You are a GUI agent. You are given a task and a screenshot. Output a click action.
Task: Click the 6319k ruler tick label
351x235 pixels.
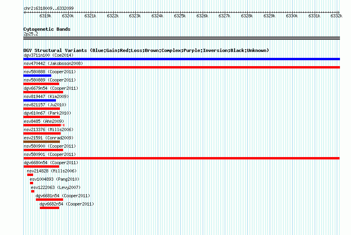click(45, 16)
